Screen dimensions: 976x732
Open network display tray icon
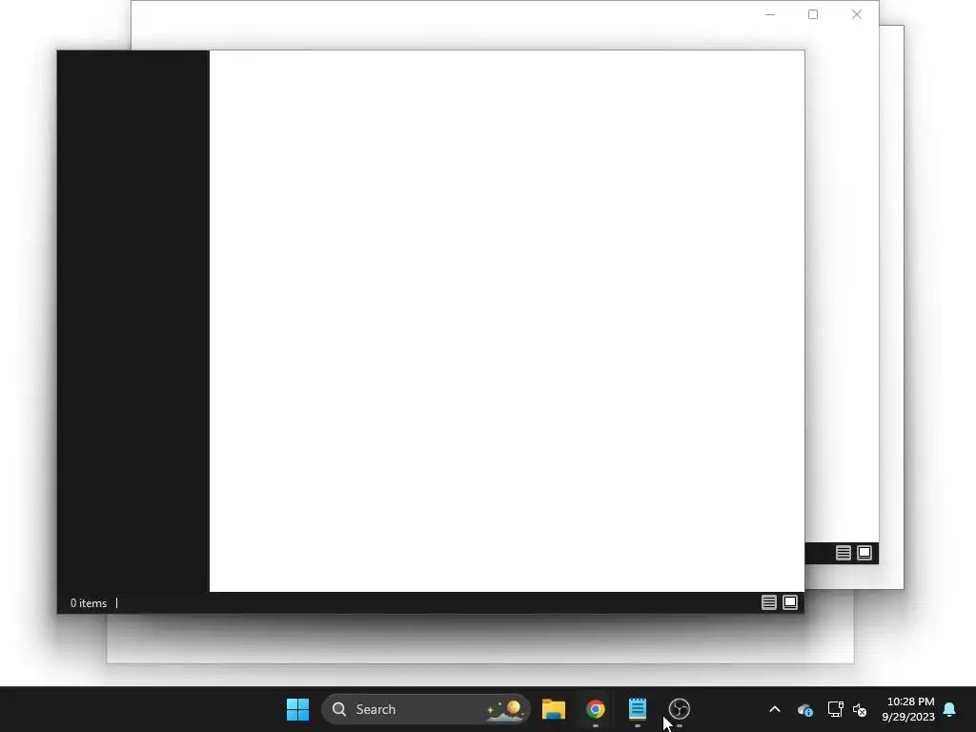click(x=835, y=709)
